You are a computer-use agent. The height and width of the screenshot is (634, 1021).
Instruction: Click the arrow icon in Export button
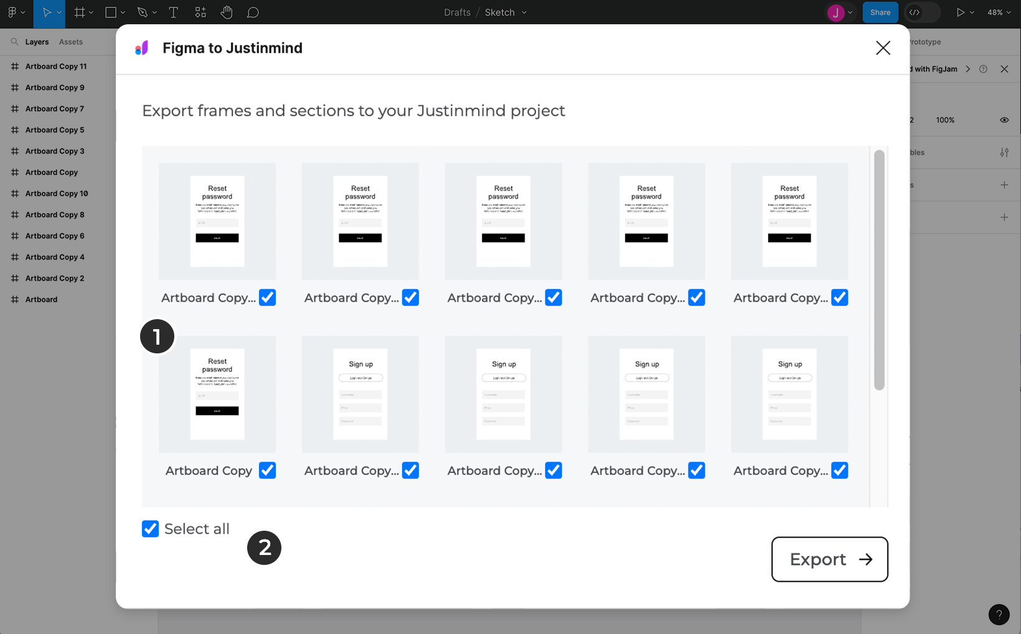865,559
